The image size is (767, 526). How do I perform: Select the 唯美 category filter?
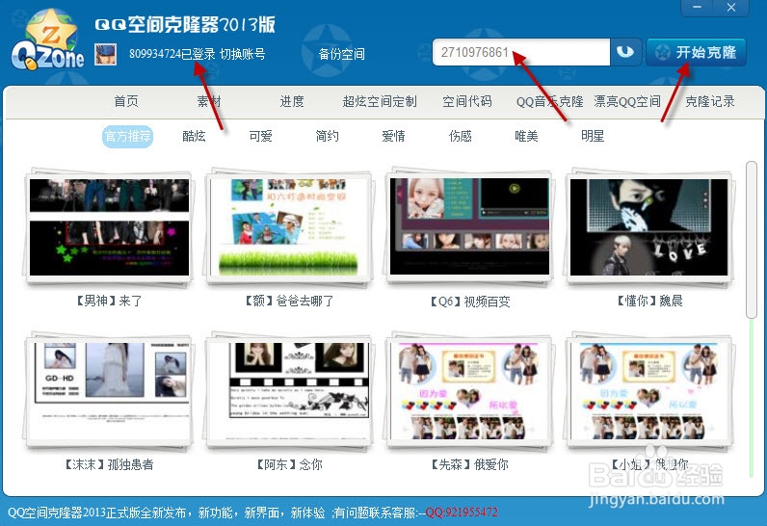click(526, 136)
